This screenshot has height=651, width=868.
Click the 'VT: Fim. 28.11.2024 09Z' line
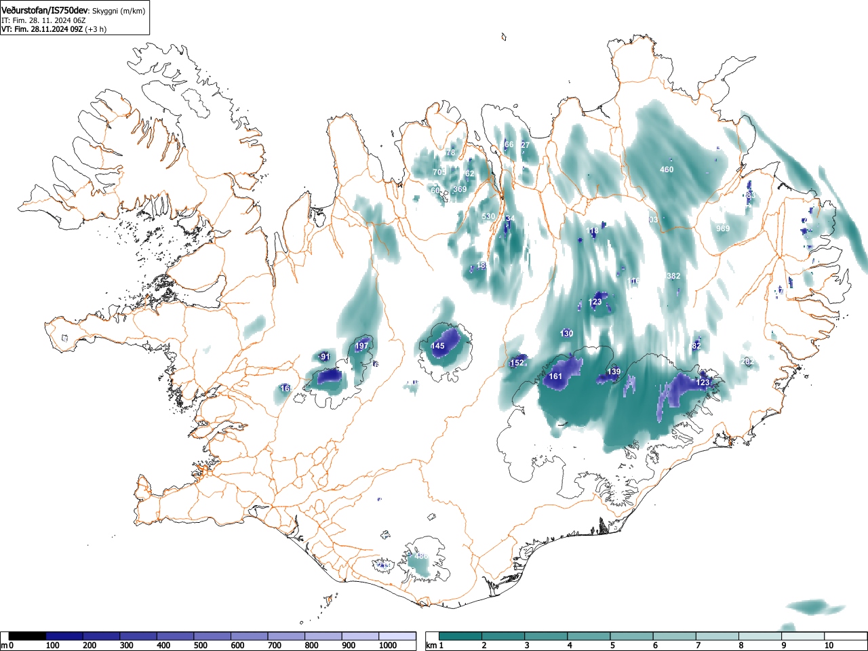point(41,29)
